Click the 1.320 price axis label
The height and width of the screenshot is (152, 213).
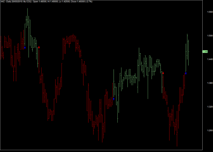point(210,107)
